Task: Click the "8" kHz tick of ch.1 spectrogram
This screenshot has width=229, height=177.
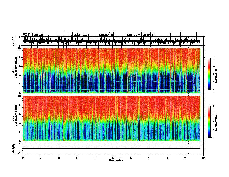Action: point(20,57)
